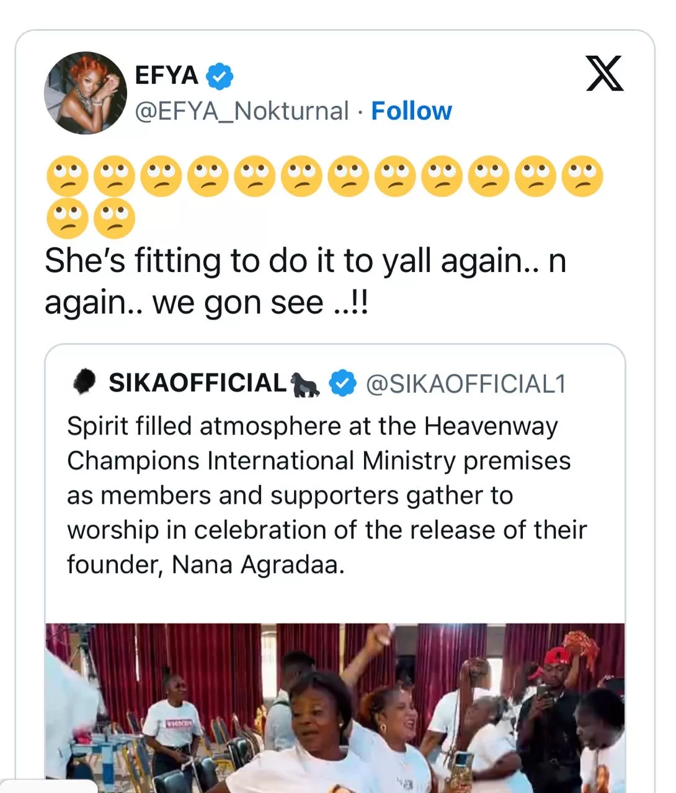Click the "founder, Nana Agradaa." line

(x=205, y=564)
